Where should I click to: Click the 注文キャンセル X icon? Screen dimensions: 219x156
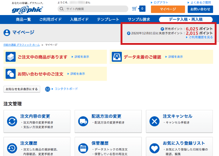coord(154,121)
